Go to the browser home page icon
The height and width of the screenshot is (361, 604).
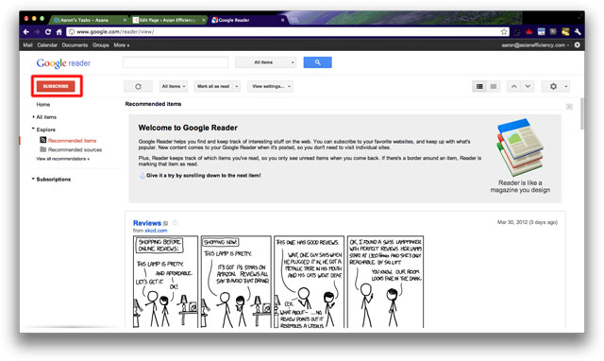59,31
